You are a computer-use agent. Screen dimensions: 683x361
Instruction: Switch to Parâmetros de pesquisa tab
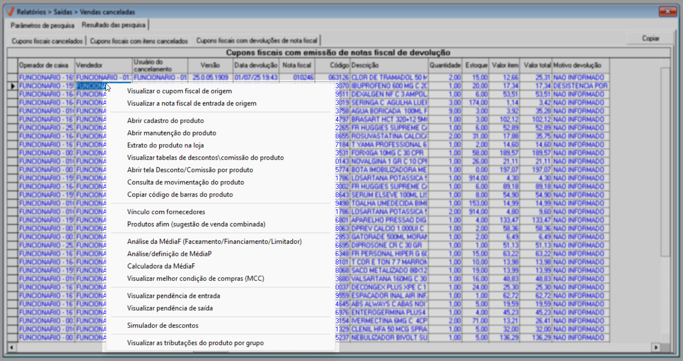42,25
